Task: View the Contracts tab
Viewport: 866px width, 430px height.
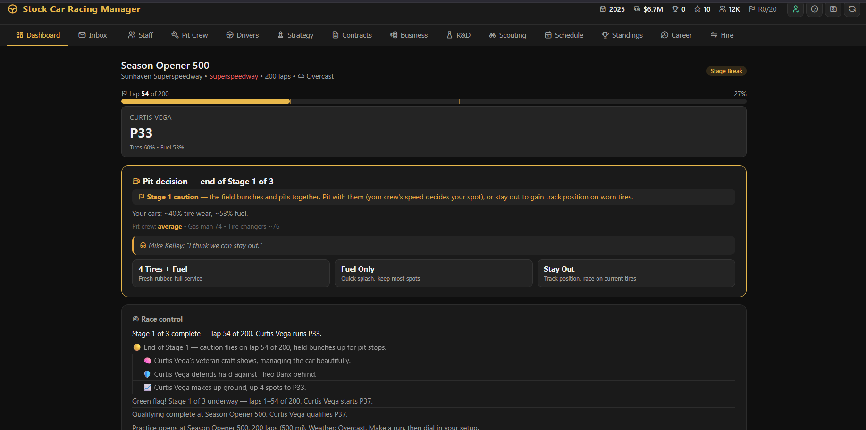Action: 352,35
